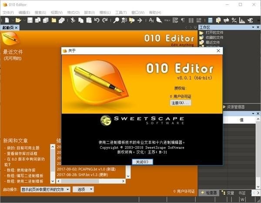Screen dimensions: 261x203
Task: Click 关闭(C) in the About dialog
Action: point(142,162)
